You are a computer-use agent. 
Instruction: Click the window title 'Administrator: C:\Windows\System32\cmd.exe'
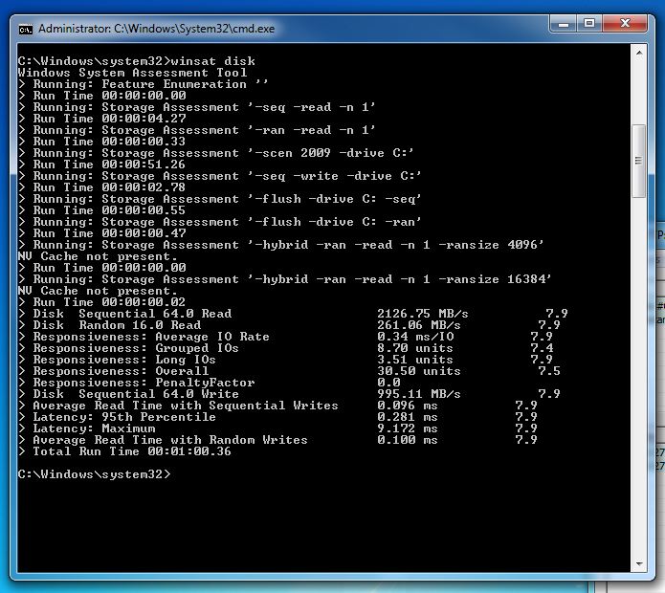coord(157,29)
